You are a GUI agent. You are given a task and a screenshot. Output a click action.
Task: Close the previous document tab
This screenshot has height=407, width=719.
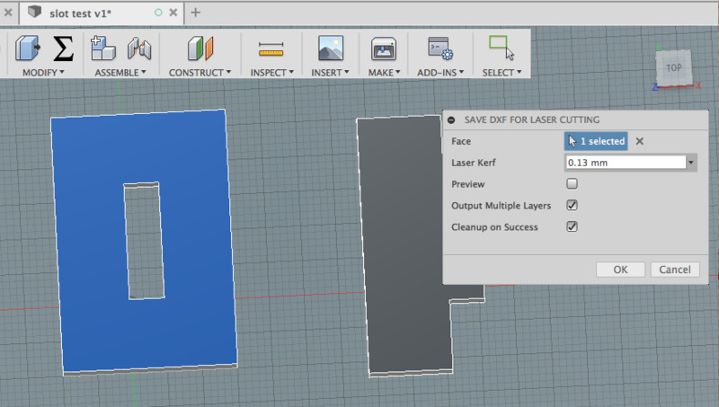[x=8, y=13]
